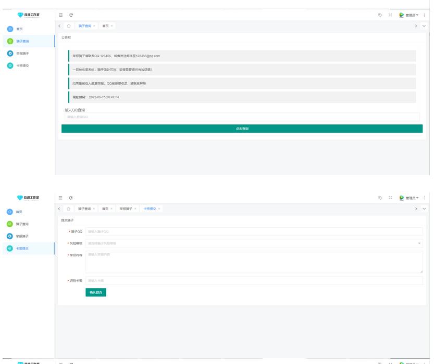This screenshot has width=434, height=364.
Task: Click fullscreen icon in the 提交骗子 page header
Action: [390, 198]
